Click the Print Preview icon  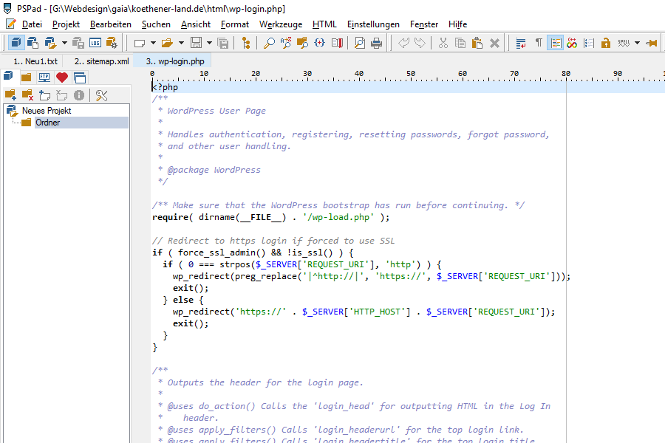360,43
